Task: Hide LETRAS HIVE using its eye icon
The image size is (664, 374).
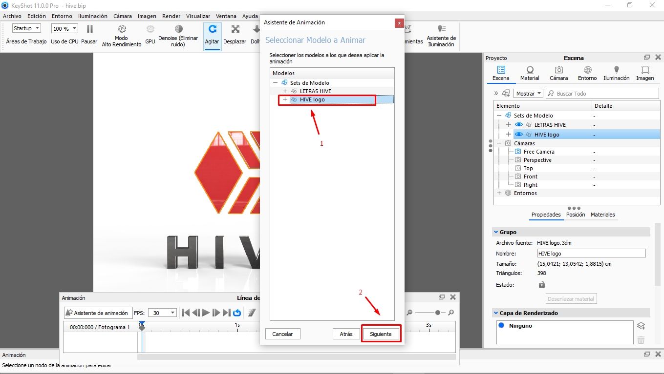Action: tap(519, 125)
